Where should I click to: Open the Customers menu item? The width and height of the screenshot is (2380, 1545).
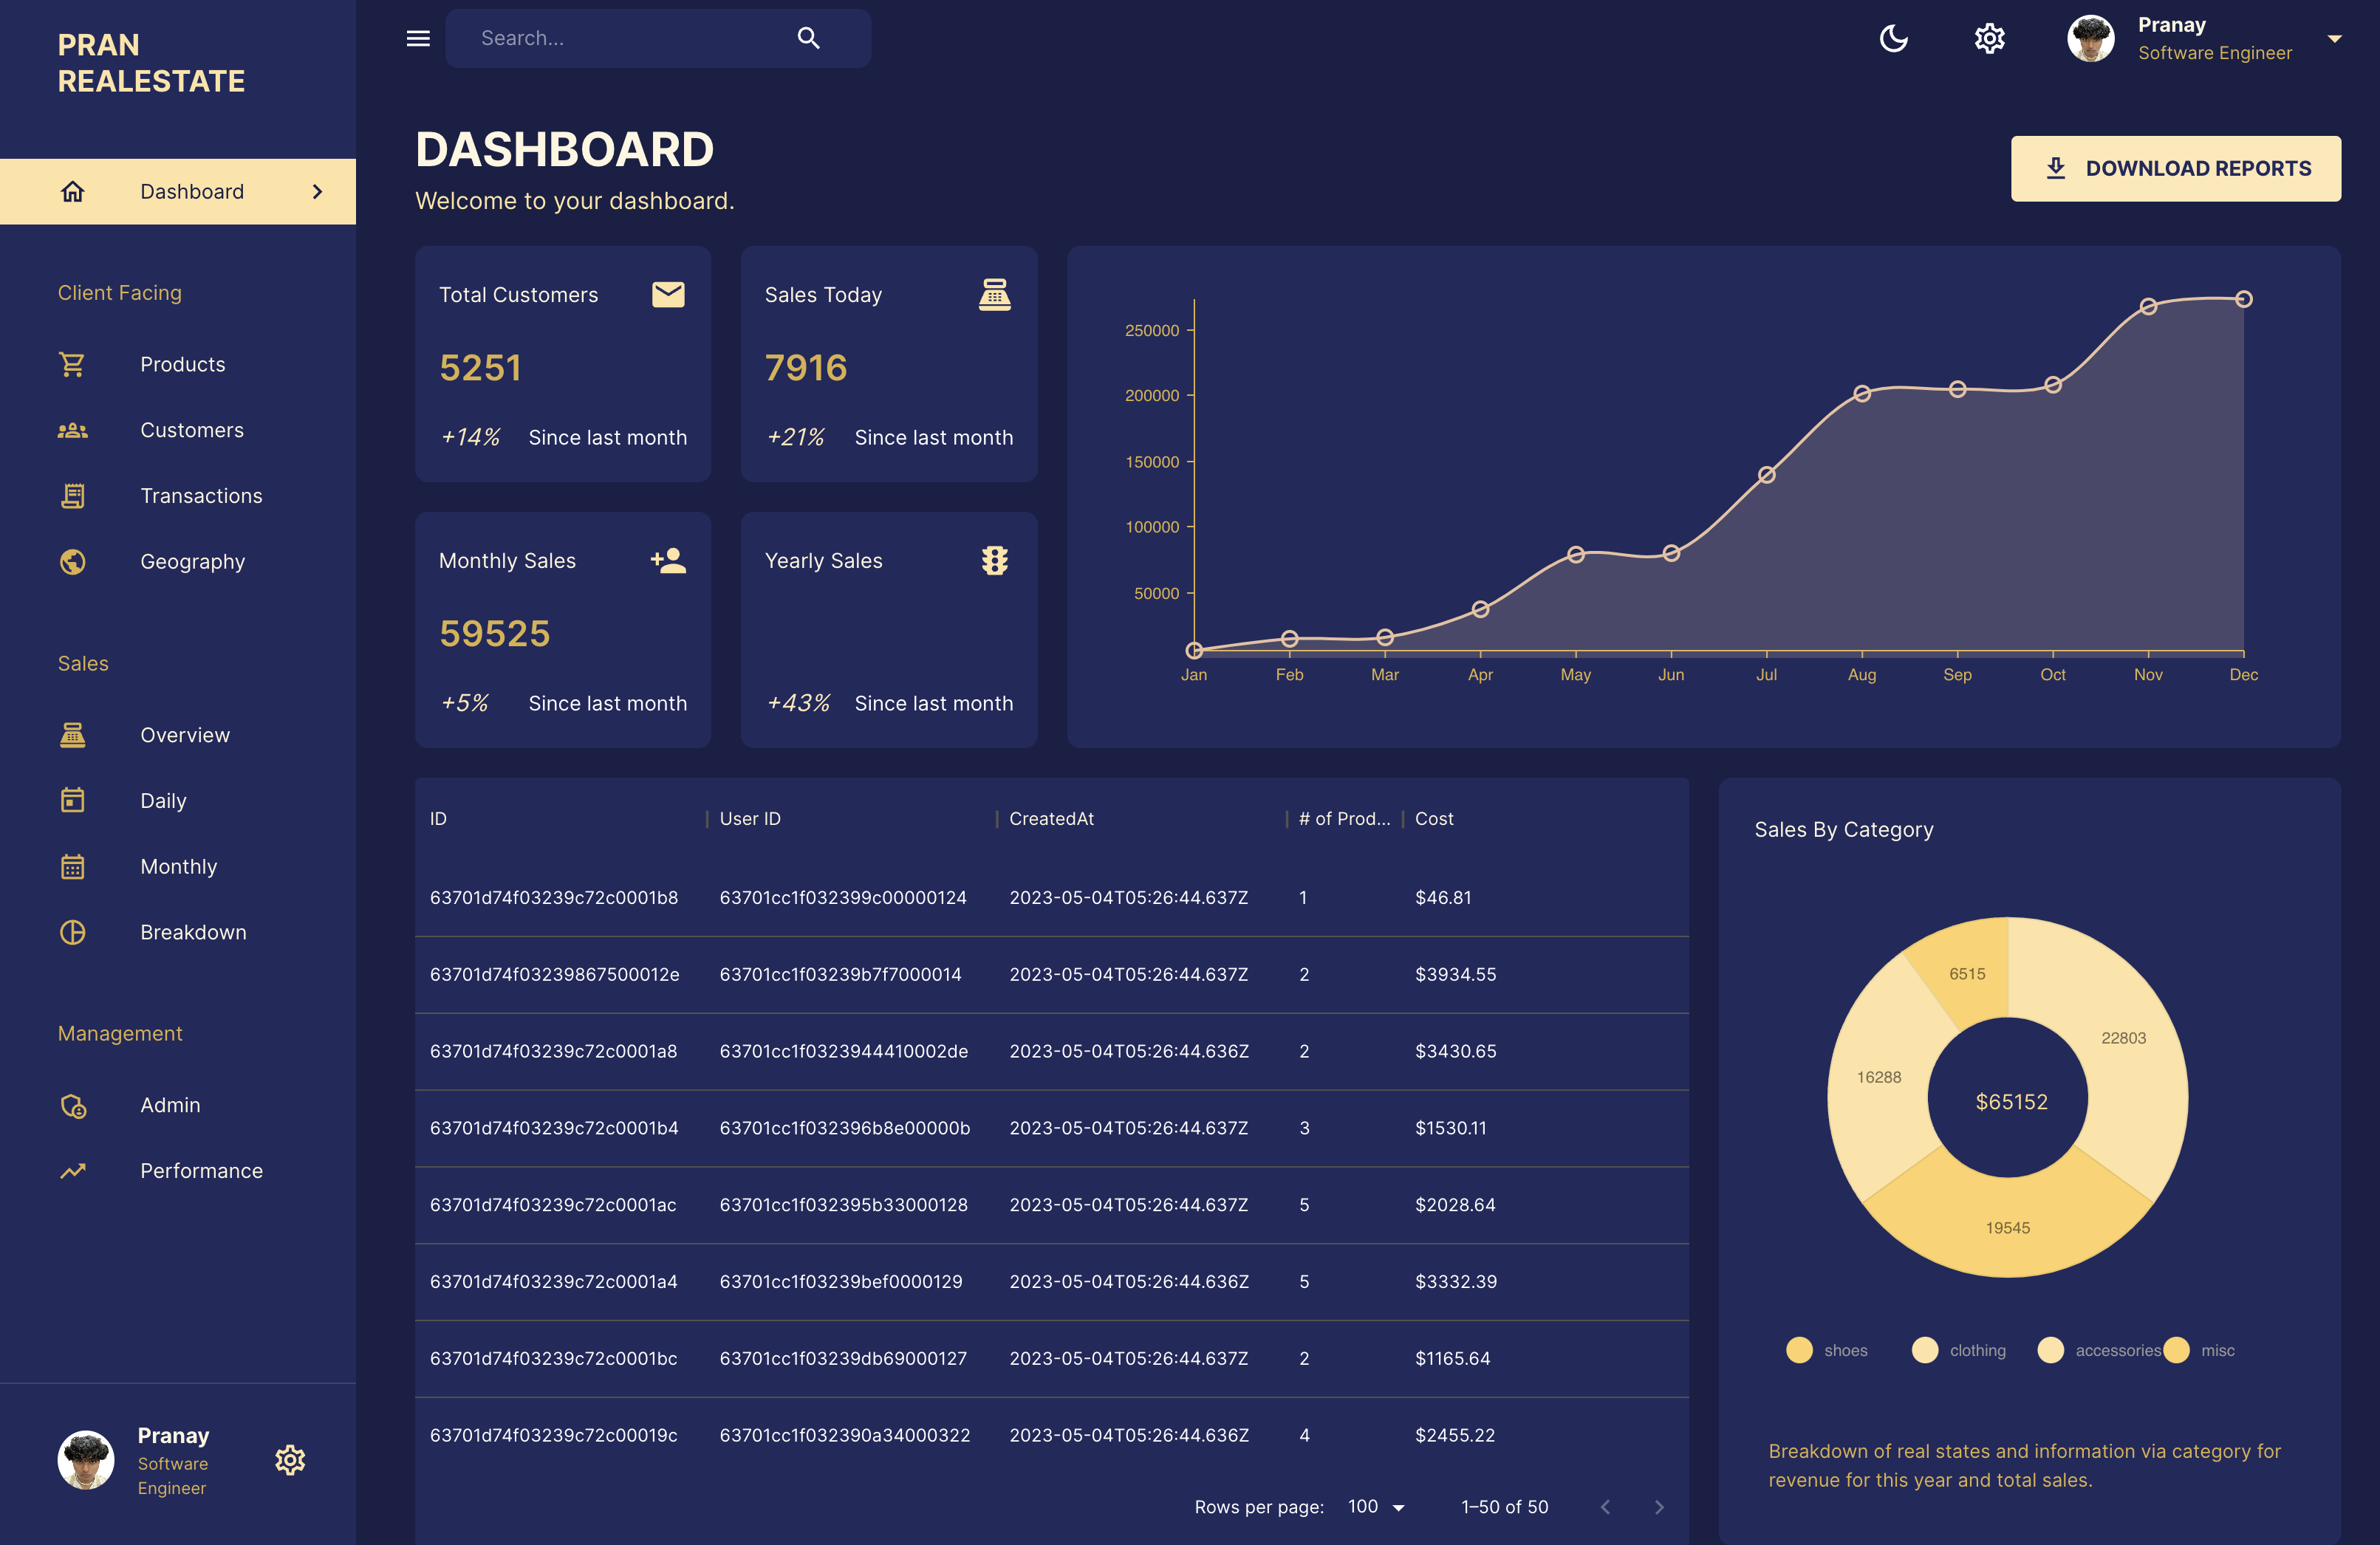tap(191, 430)
